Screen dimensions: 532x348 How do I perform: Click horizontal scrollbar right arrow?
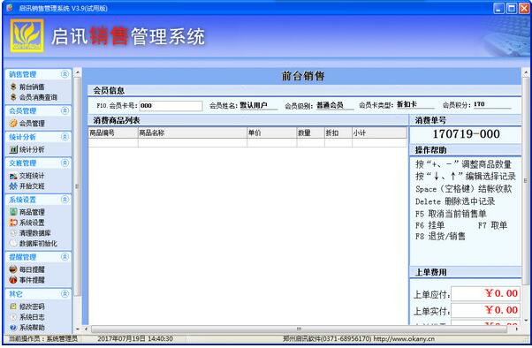point(517,329)
